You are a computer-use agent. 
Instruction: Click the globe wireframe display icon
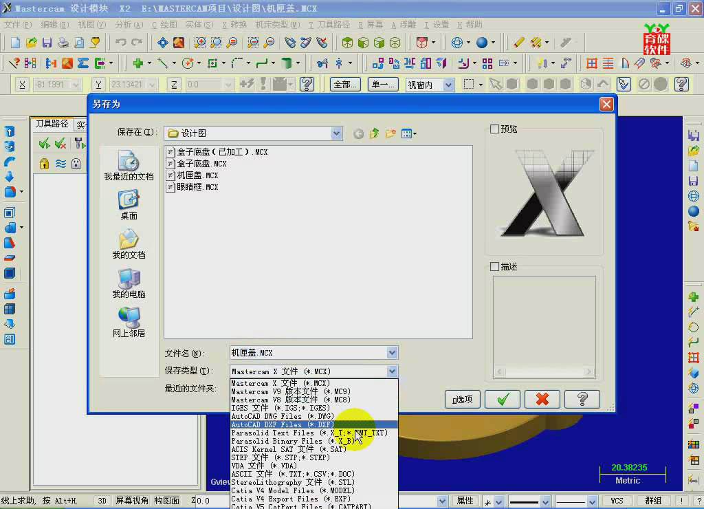pos(456,43)
